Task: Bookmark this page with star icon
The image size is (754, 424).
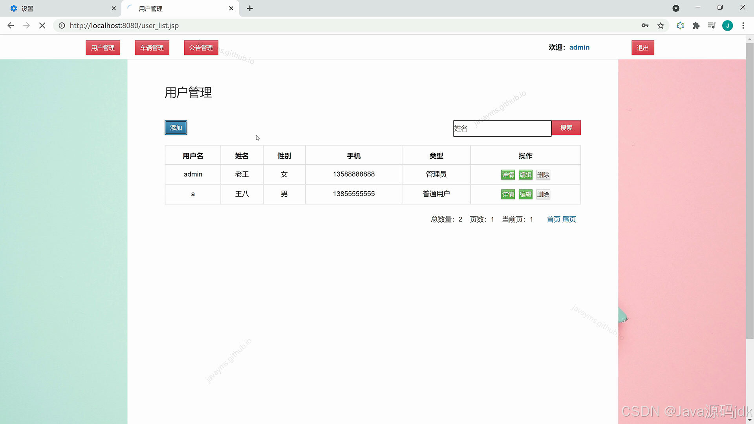Action: [x=661, y=26]
